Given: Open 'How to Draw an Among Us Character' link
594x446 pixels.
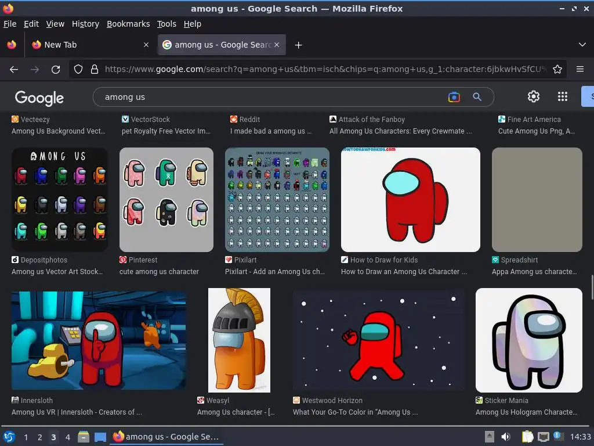Looking at the screenshot, I should tap(404, 272).
